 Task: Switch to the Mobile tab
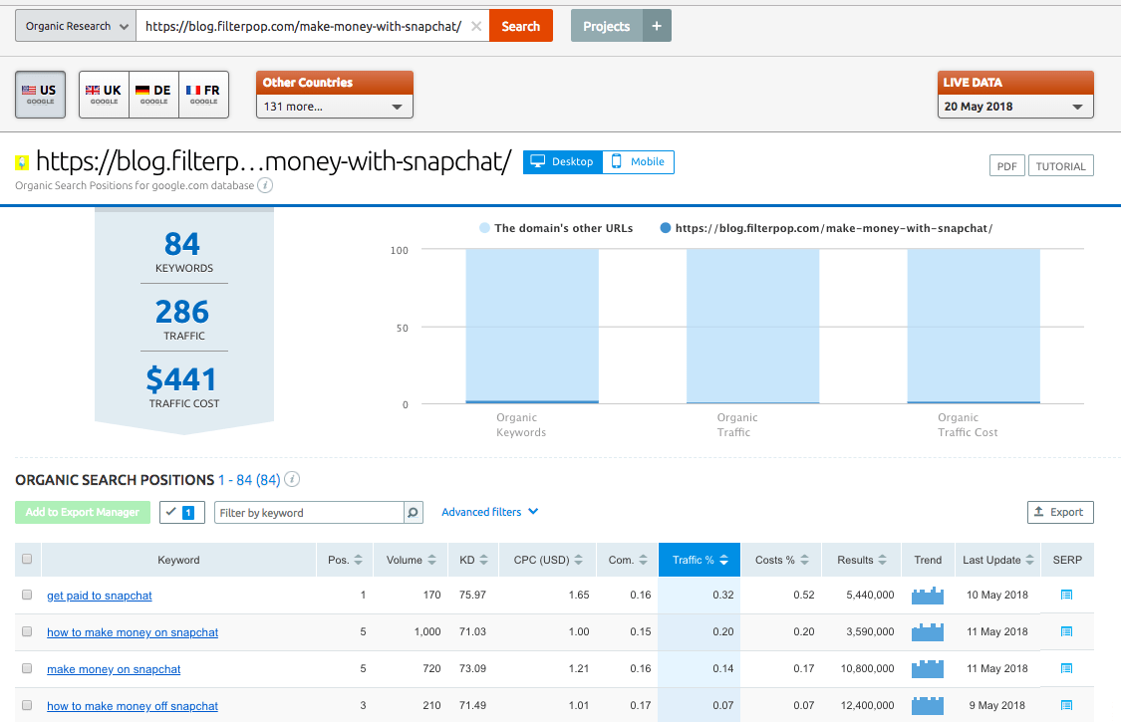[x=638, y=161]
